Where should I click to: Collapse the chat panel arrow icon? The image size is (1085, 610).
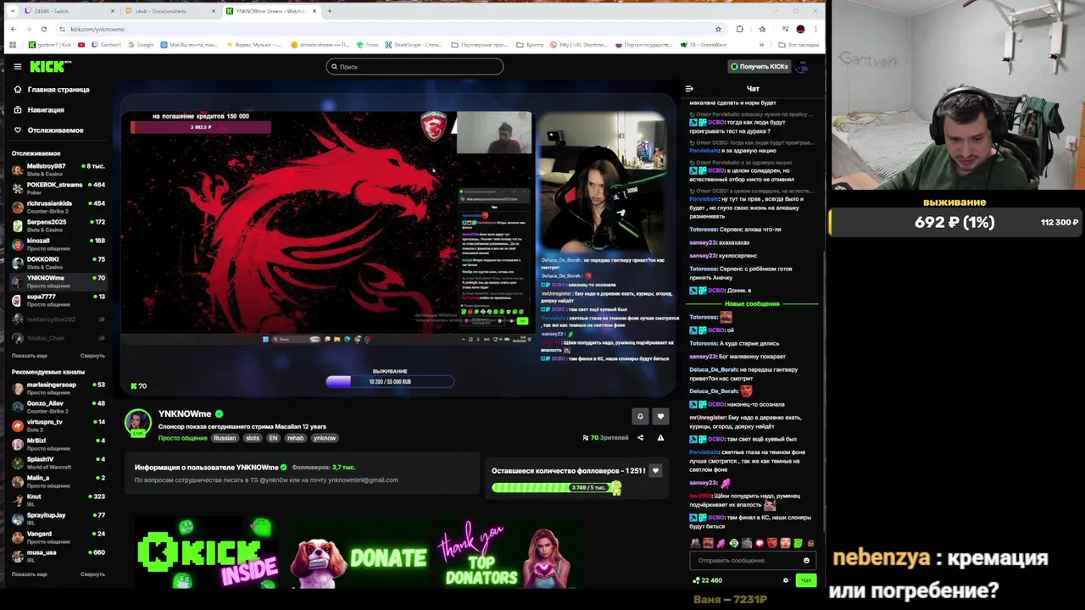pos(689,88)
